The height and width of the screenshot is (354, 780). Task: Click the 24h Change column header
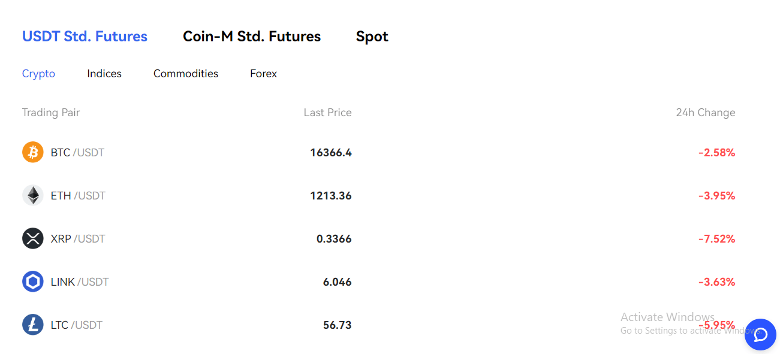(705, 113)
